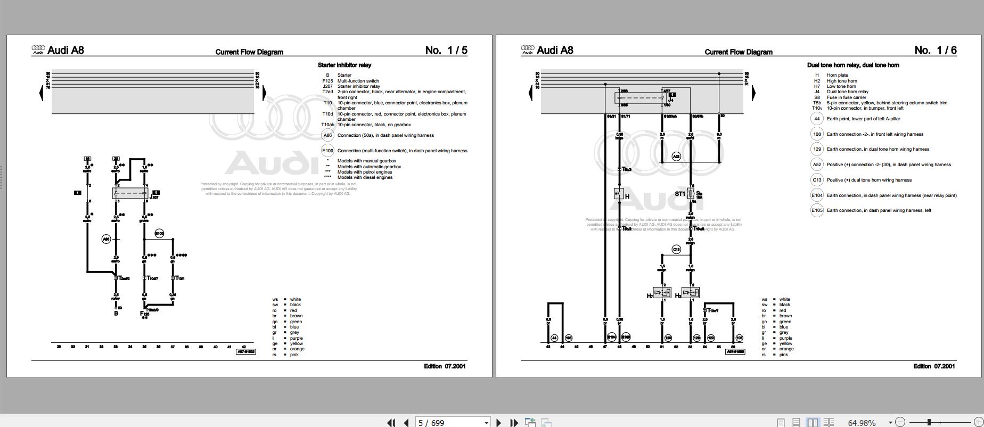Click 'Audi A8' title on right page
Image resolution: width=984 pixels, height=427 pixels.
point(555,50)
